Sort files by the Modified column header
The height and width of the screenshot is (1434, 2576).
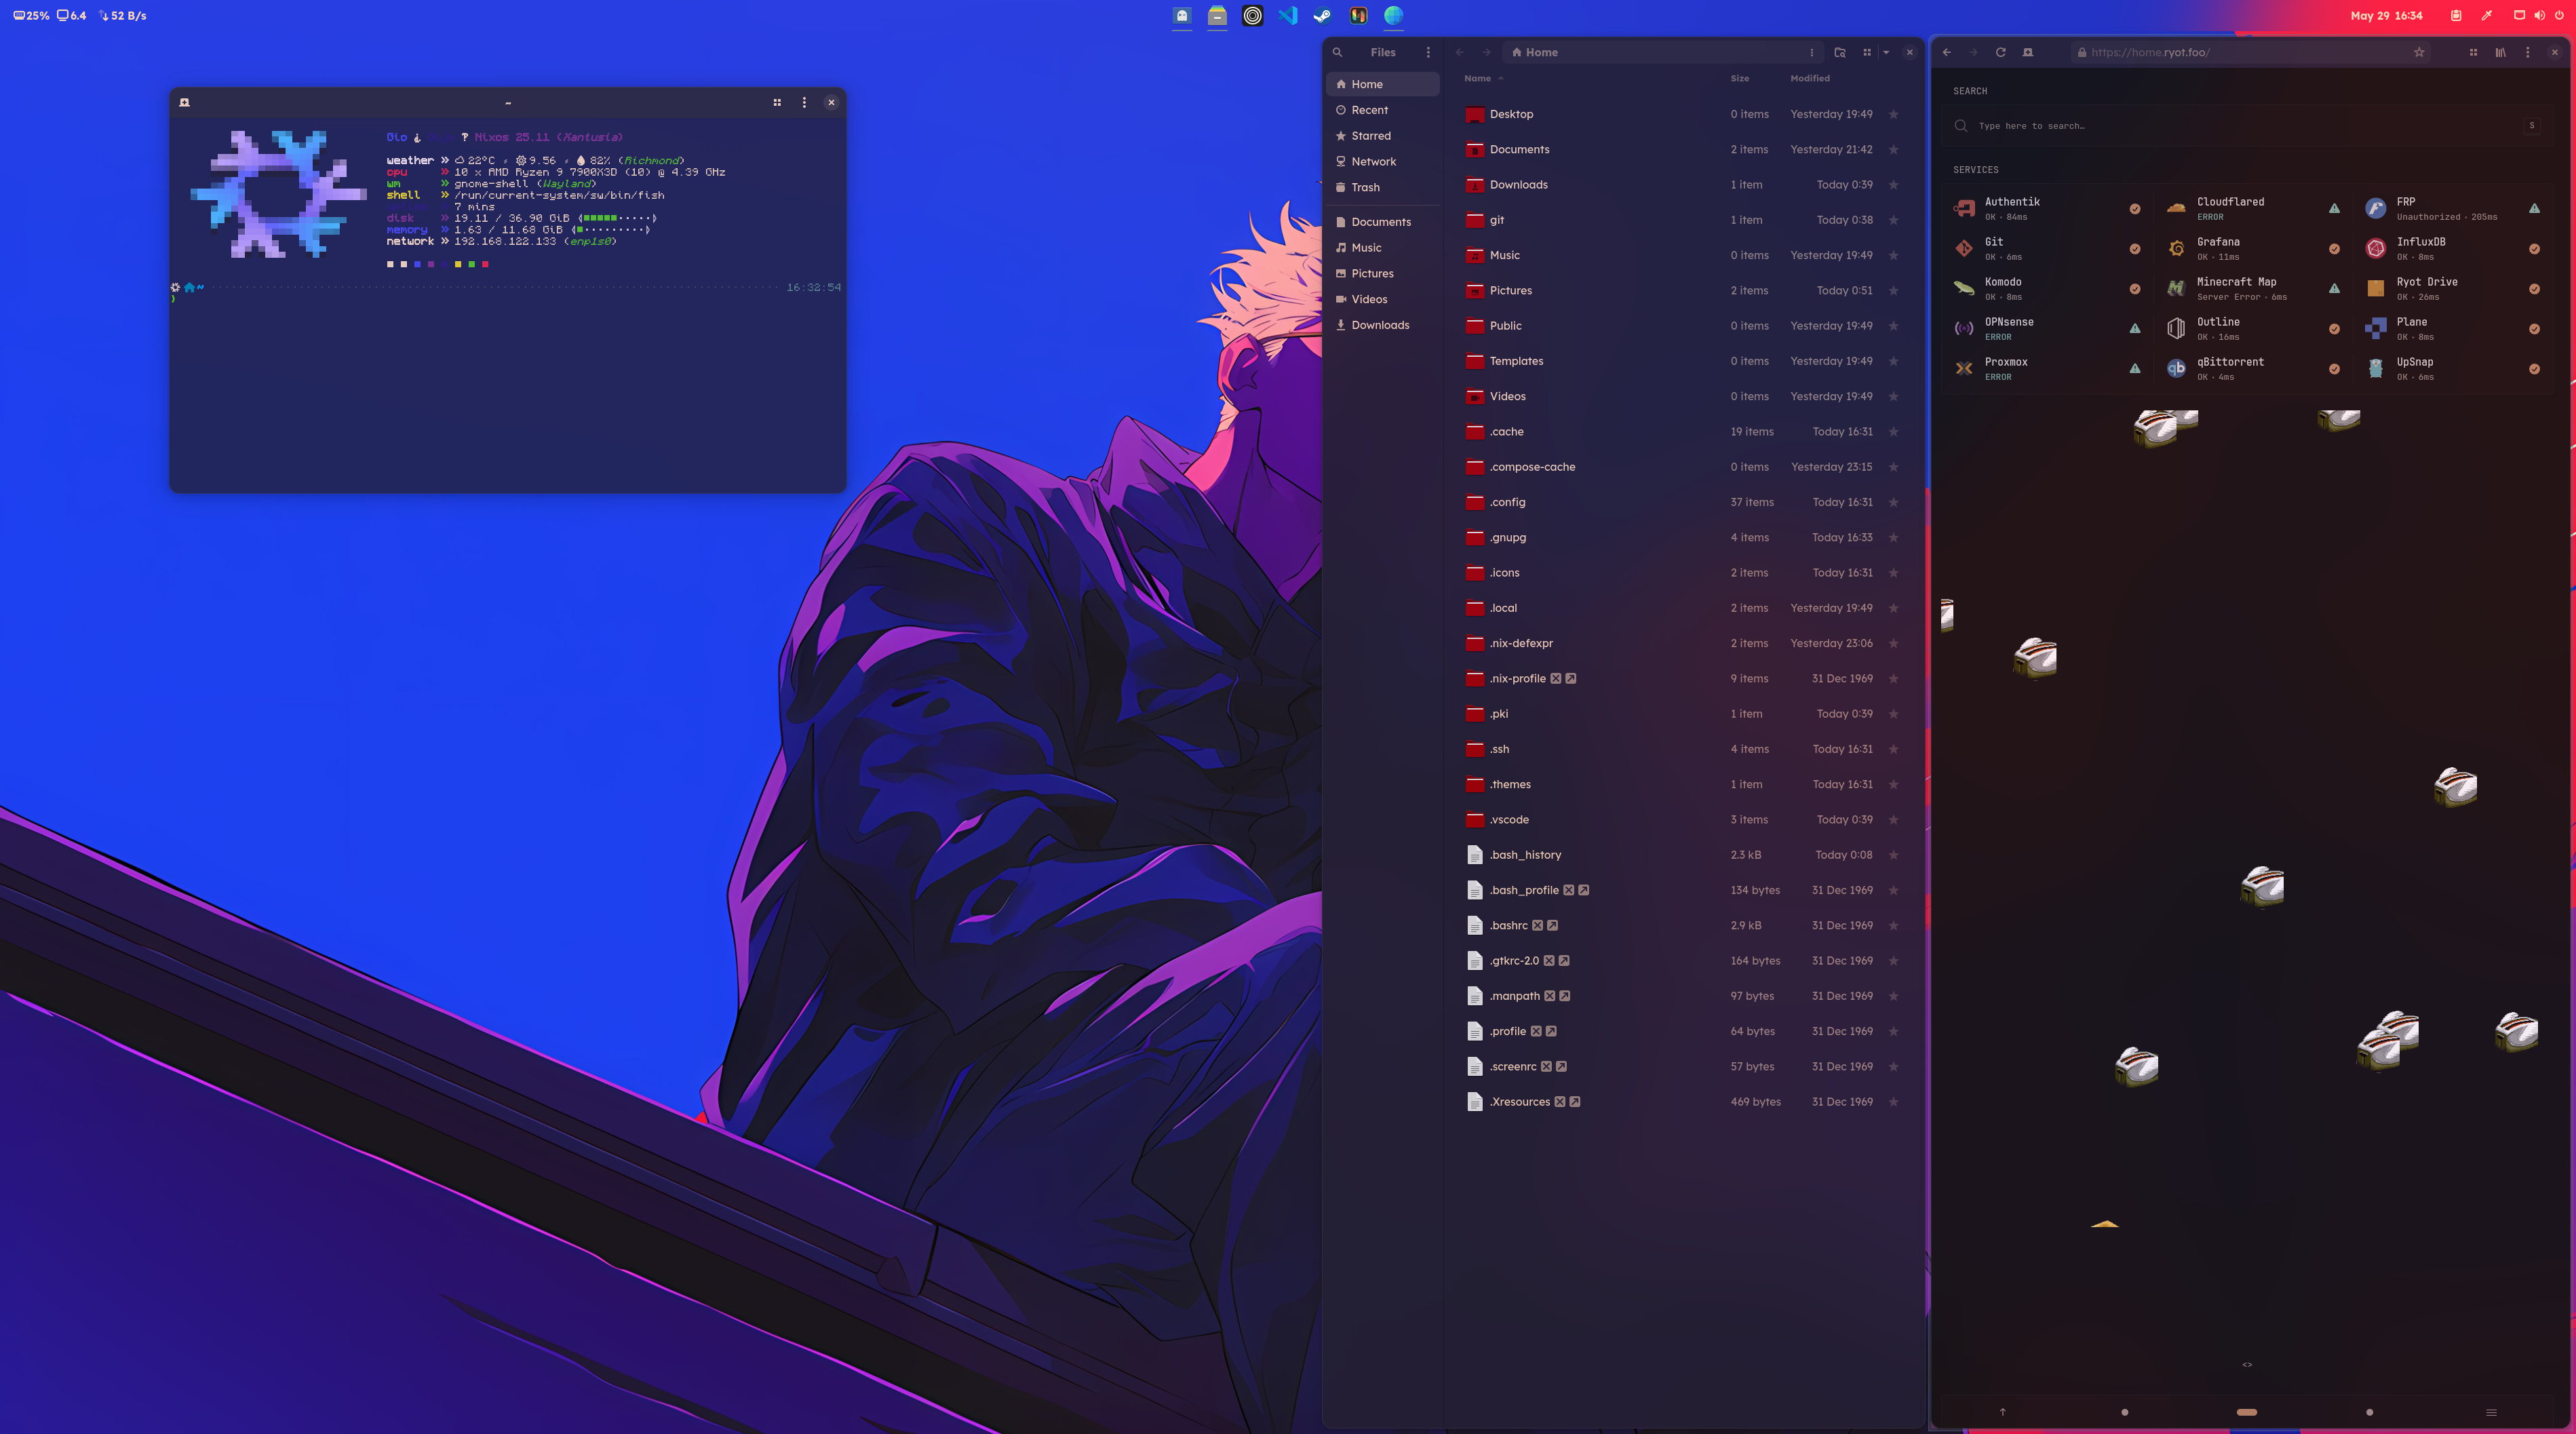1810,78
